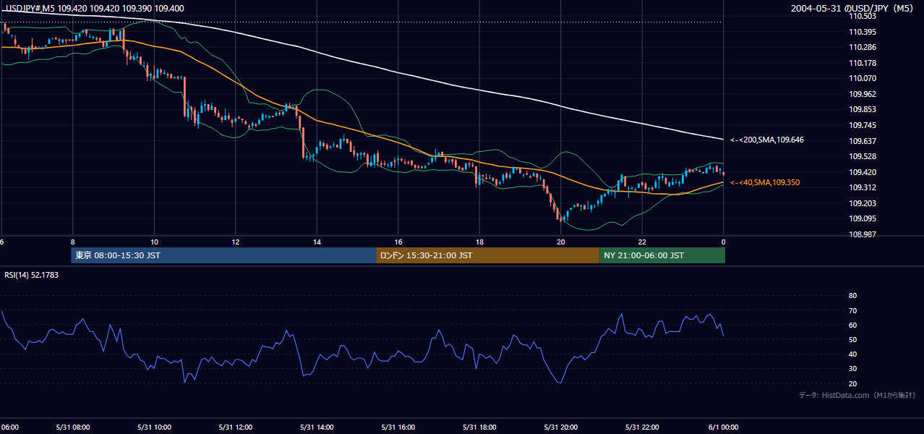Select the 5/31 22:00 bottom date label
Image resolution: width=924 pixels, height=434 pixels.
pos(642,427)
